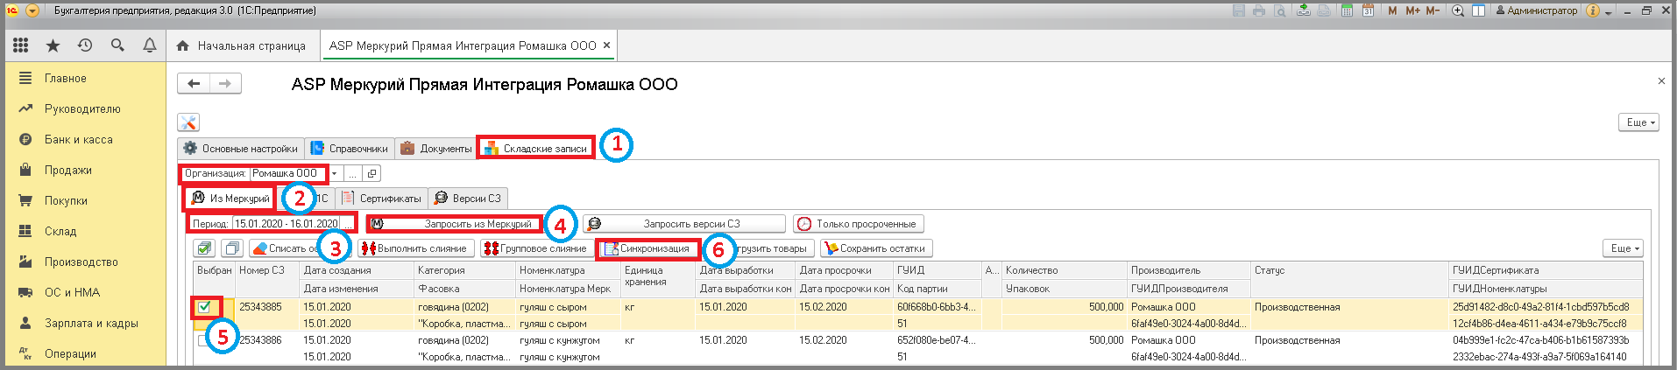Close the ASP Меркурий tab with the x

point(606,45)
